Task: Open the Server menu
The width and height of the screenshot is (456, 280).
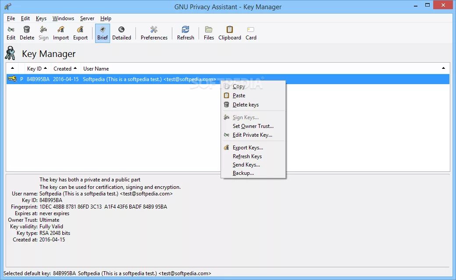Action: pos(87,18)
